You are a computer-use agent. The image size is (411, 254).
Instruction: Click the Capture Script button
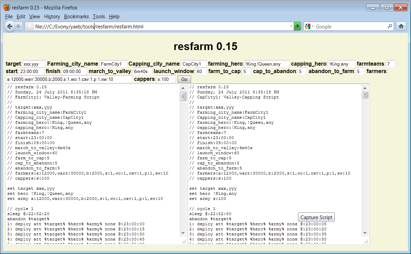316,217
